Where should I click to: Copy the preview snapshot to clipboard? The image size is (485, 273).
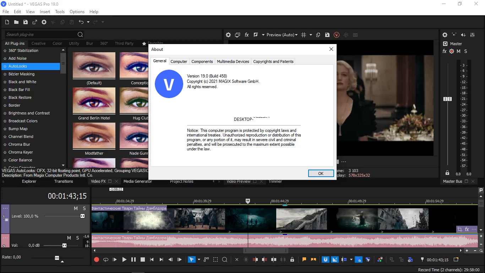(318, 35)
